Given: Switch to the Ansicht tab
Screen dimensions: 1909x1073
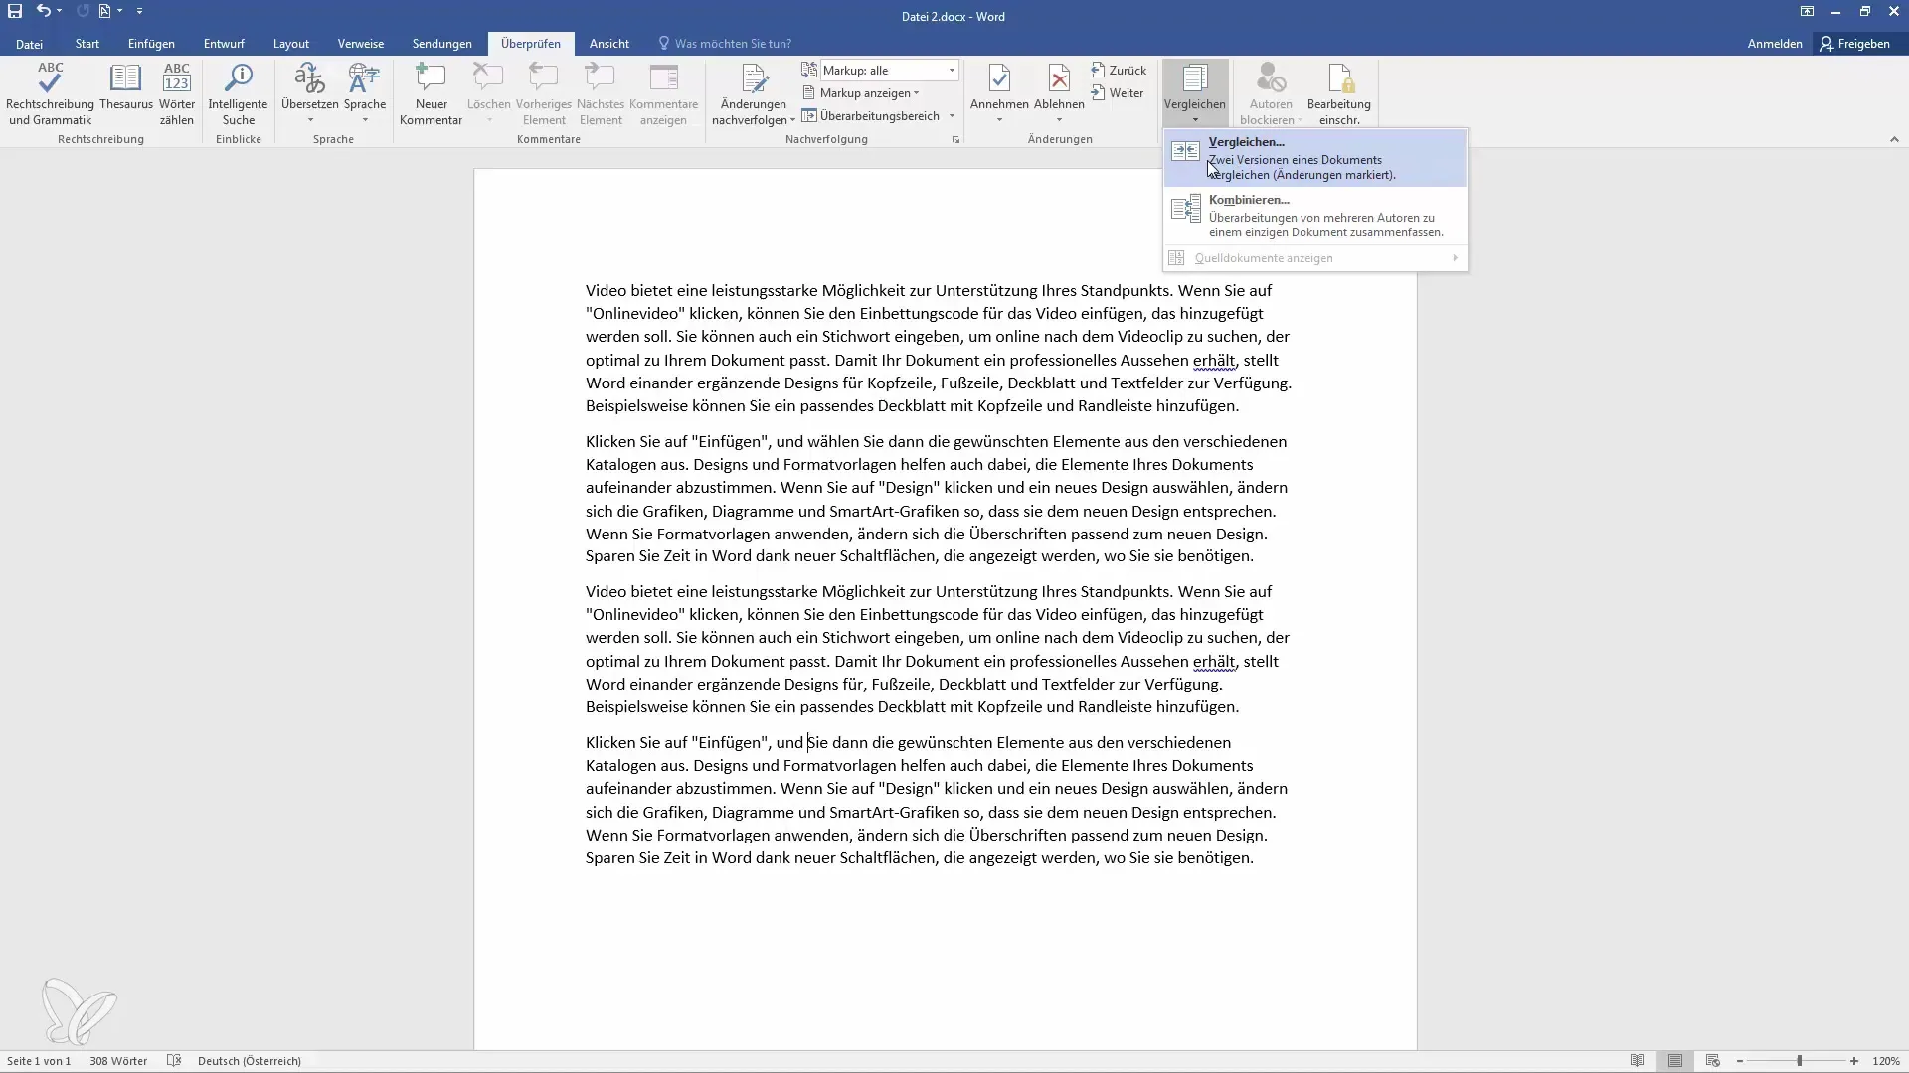Looking at the screenshot, I should pos(609,44).
